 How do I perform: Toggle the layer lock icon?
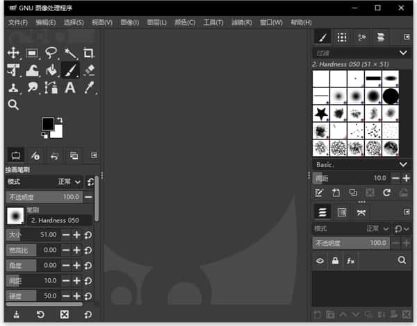[336, 260]
